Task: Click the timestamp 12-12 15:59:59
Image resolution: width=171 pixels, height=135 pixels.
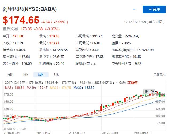Action: click(x=135, y=22)
